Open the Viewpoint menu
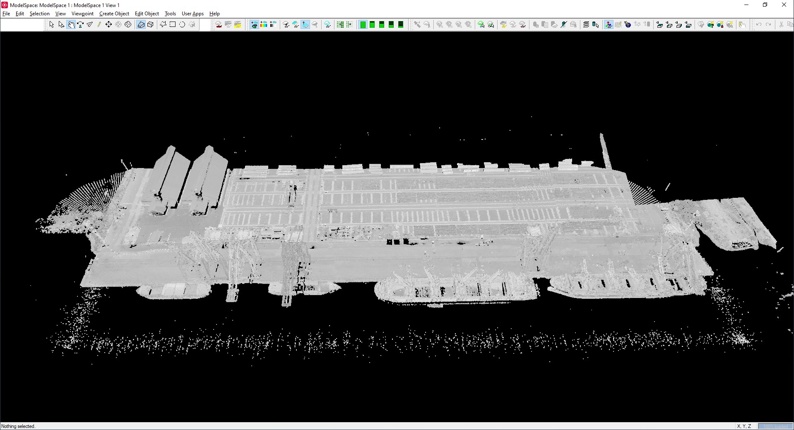The width and height of the screenshot is (794, 430). [x=82, y=14]
